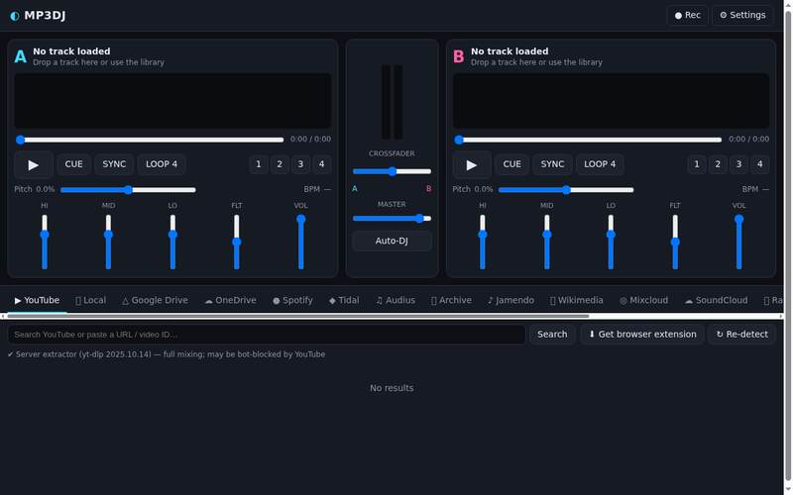Adjust Deck B HI EQ slider
The width and height of the screenshot is (793, 495).
(x=483, y=242)
